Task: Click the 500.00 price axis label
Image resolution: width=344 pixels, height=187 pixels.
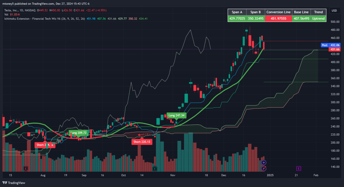Action: (335, 22)
